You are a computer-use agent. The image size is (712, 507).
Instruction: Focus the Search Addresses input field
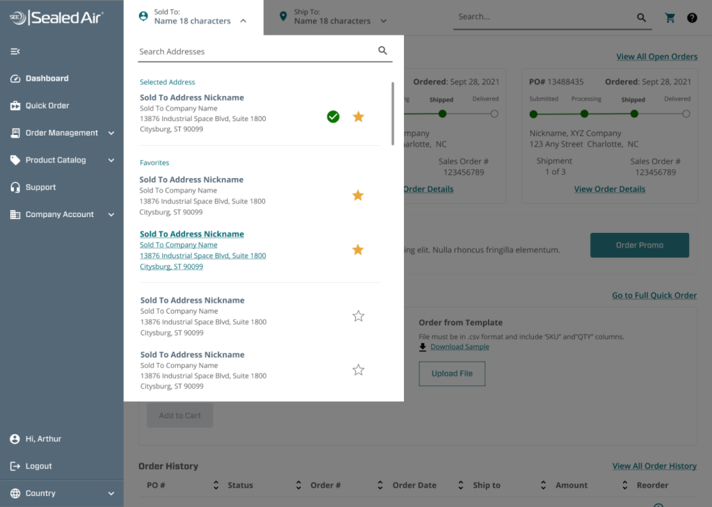254,51
